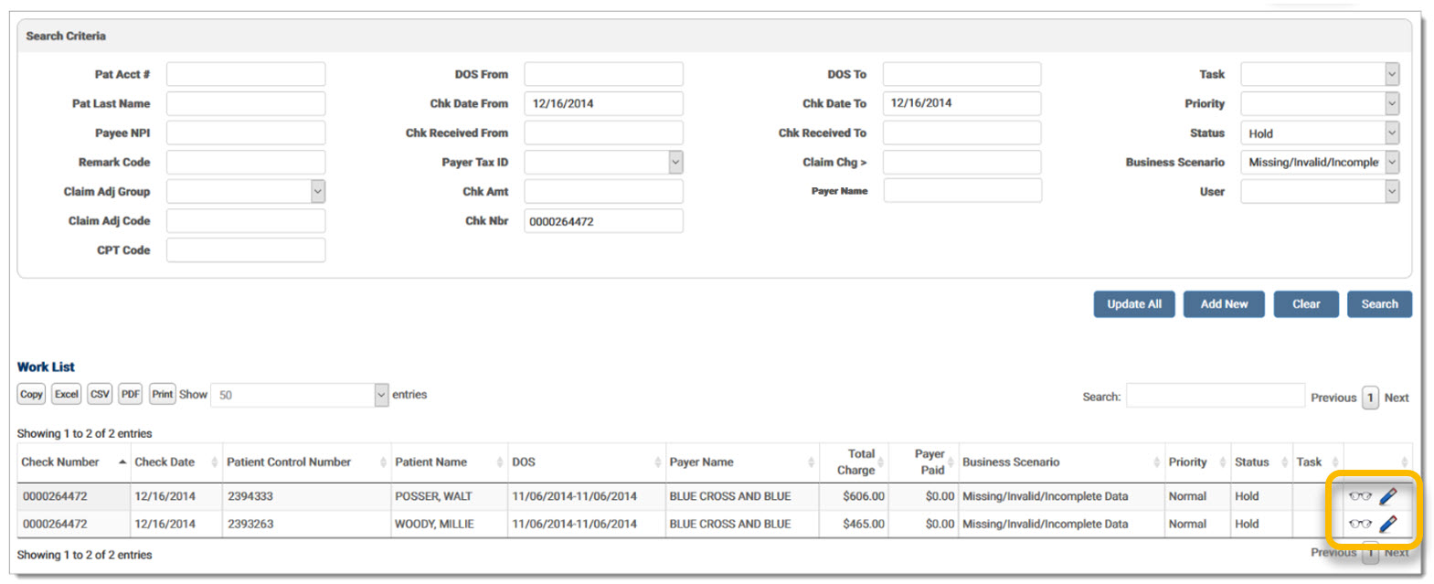Screen dimensions: 1434x584
Task: Click the pencil edit icon for WOODY, MILLIE
Action: click(1387, 524)
